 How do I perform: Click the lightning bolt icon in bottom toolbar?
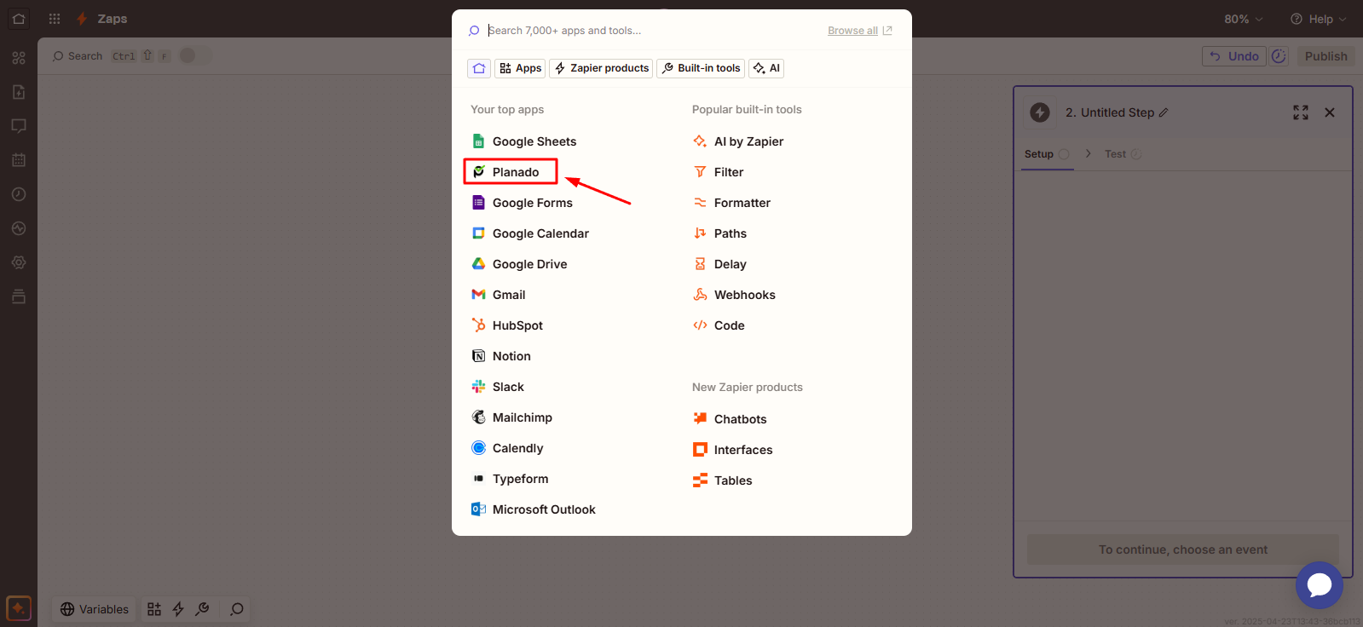point(178,609)
